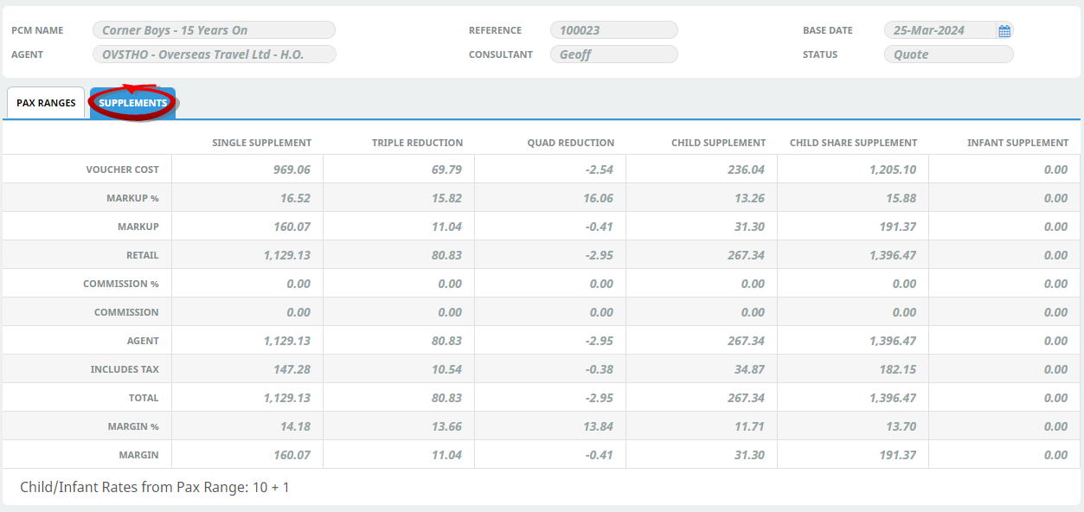This screenshot has width=1084, height=512.
Task: Click the PCM Name field
Action: coord(214,30)
